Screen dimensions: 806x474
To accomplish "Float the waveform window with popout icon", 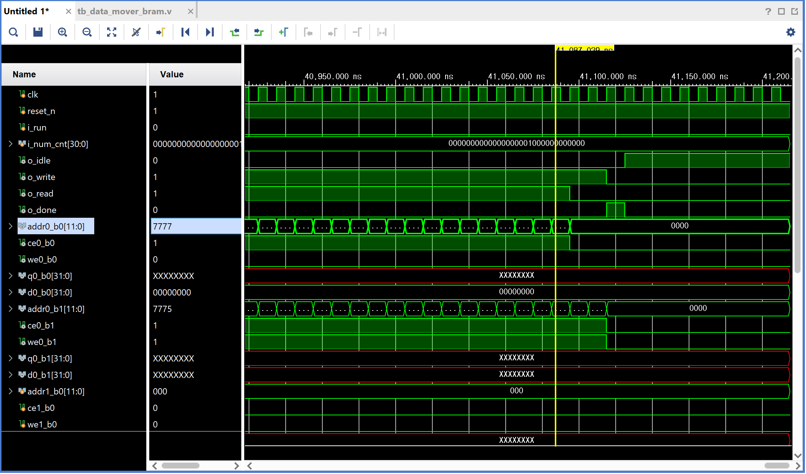I will [795, 11].
